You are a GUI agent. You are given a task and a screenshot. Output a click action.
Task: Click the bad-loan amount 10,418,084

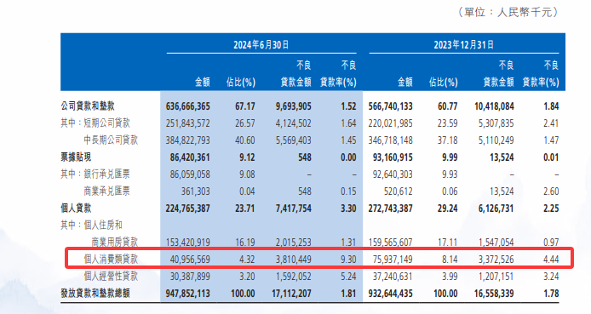494,106
